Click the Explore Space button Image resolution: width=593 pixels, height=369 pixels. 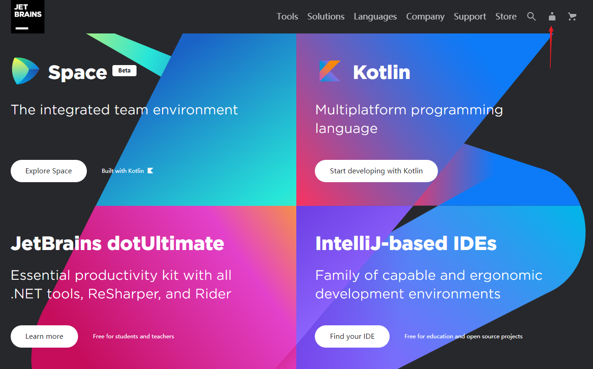(x=49, y=171)
